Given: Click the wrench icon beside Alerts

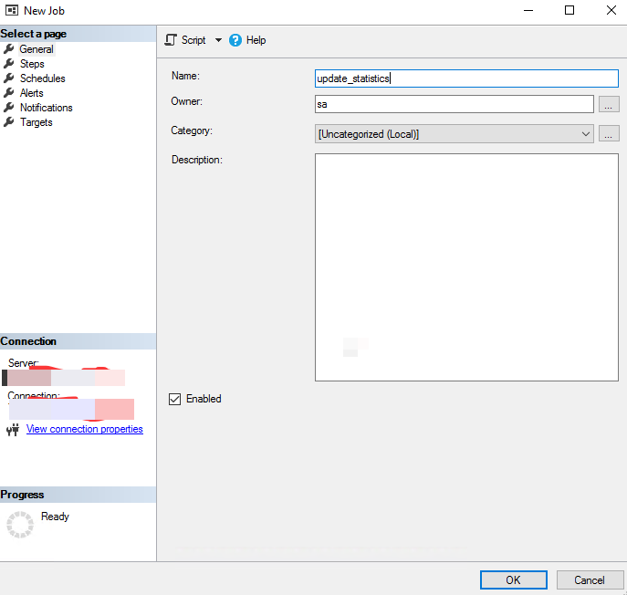Looking at the screenshot, I should coord(9,93).
